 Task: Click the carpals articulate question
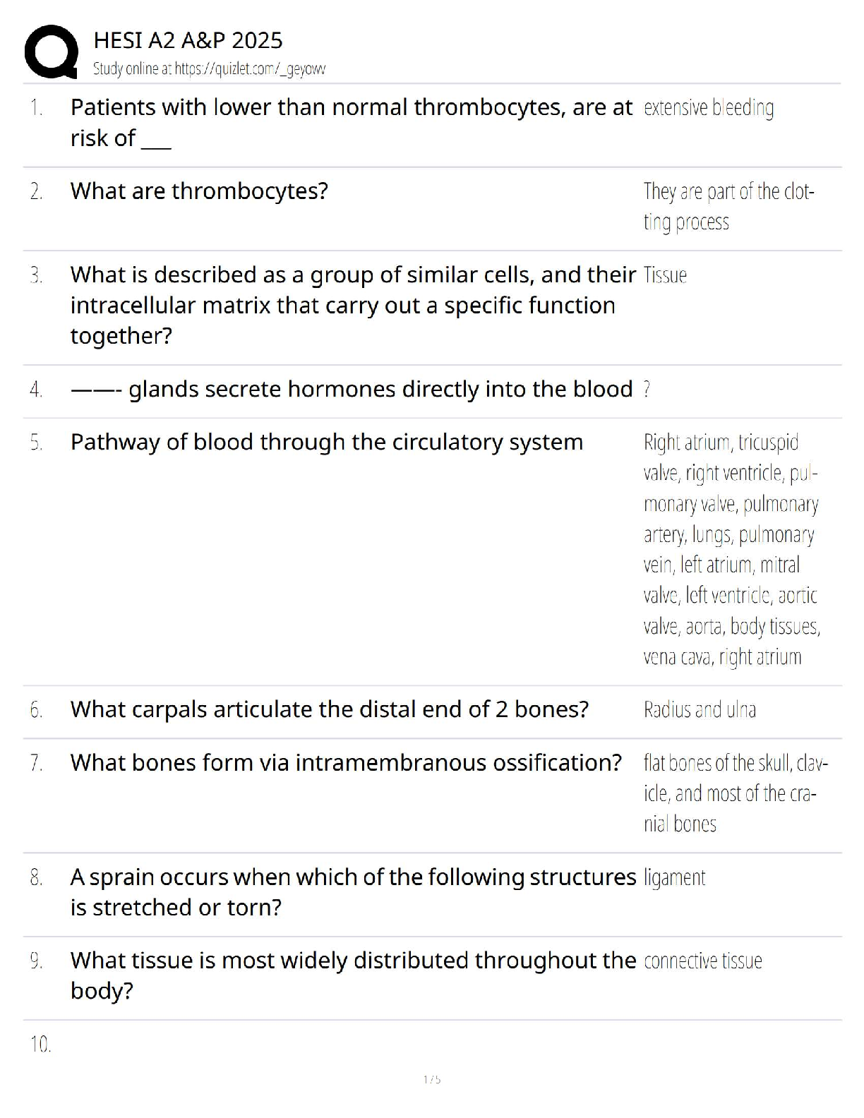point(329,709)
